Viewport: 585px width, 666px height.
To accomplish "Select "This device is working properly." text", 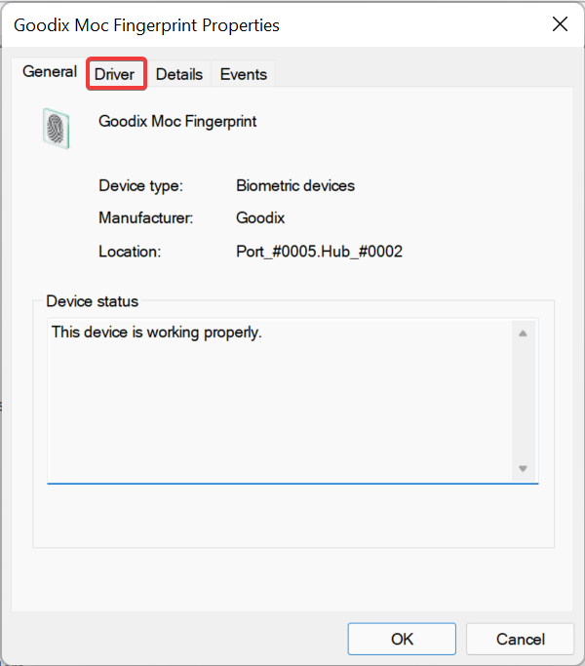I will coord(156,333).
